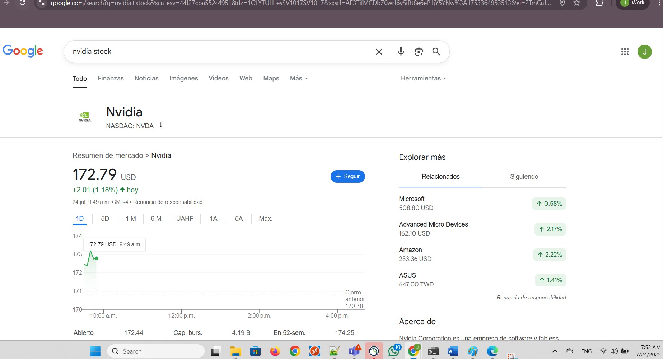663x359 pixels.
Task: Select the 1A chart range
Action: (214, 219)
